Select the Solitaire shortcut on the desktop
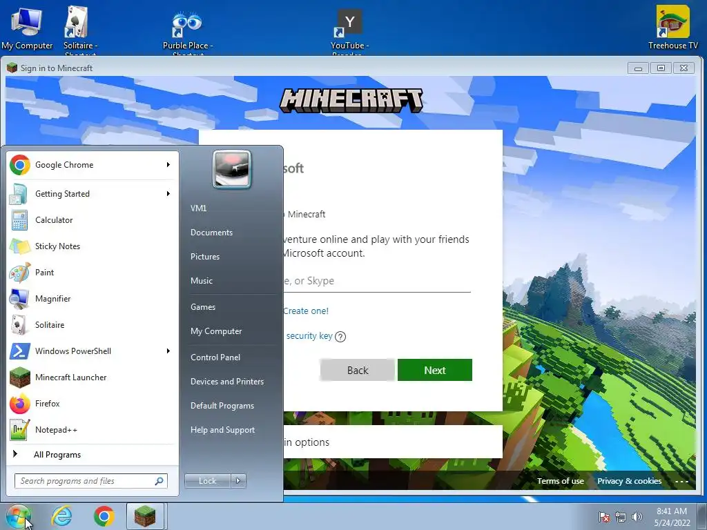 coord(80,30)
